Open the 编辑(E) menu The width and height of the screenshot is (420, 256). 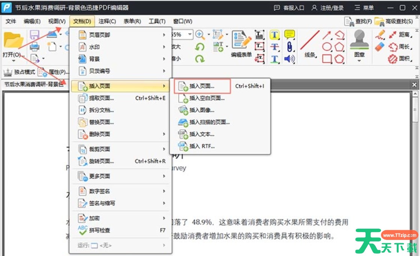click(32, 21)
